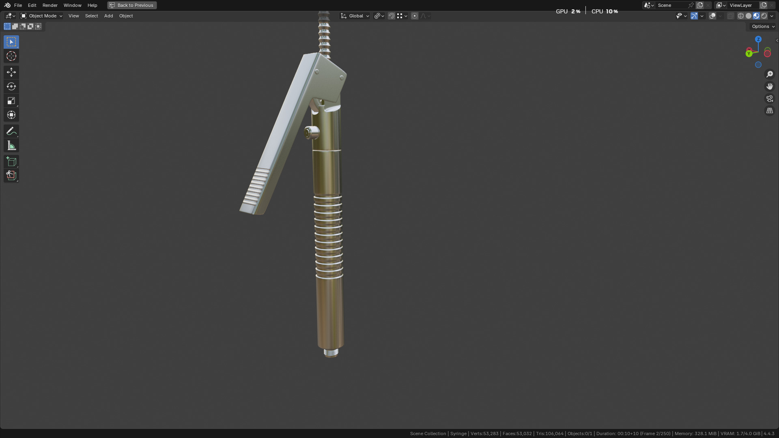Choose Invert existing selection mode icon
779x438 pixels.
tap(30, 26)
